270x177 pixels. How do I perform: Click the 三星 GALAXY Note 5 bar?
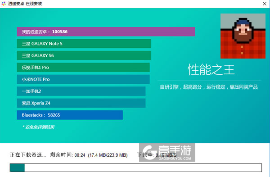(x=84, y=44)
